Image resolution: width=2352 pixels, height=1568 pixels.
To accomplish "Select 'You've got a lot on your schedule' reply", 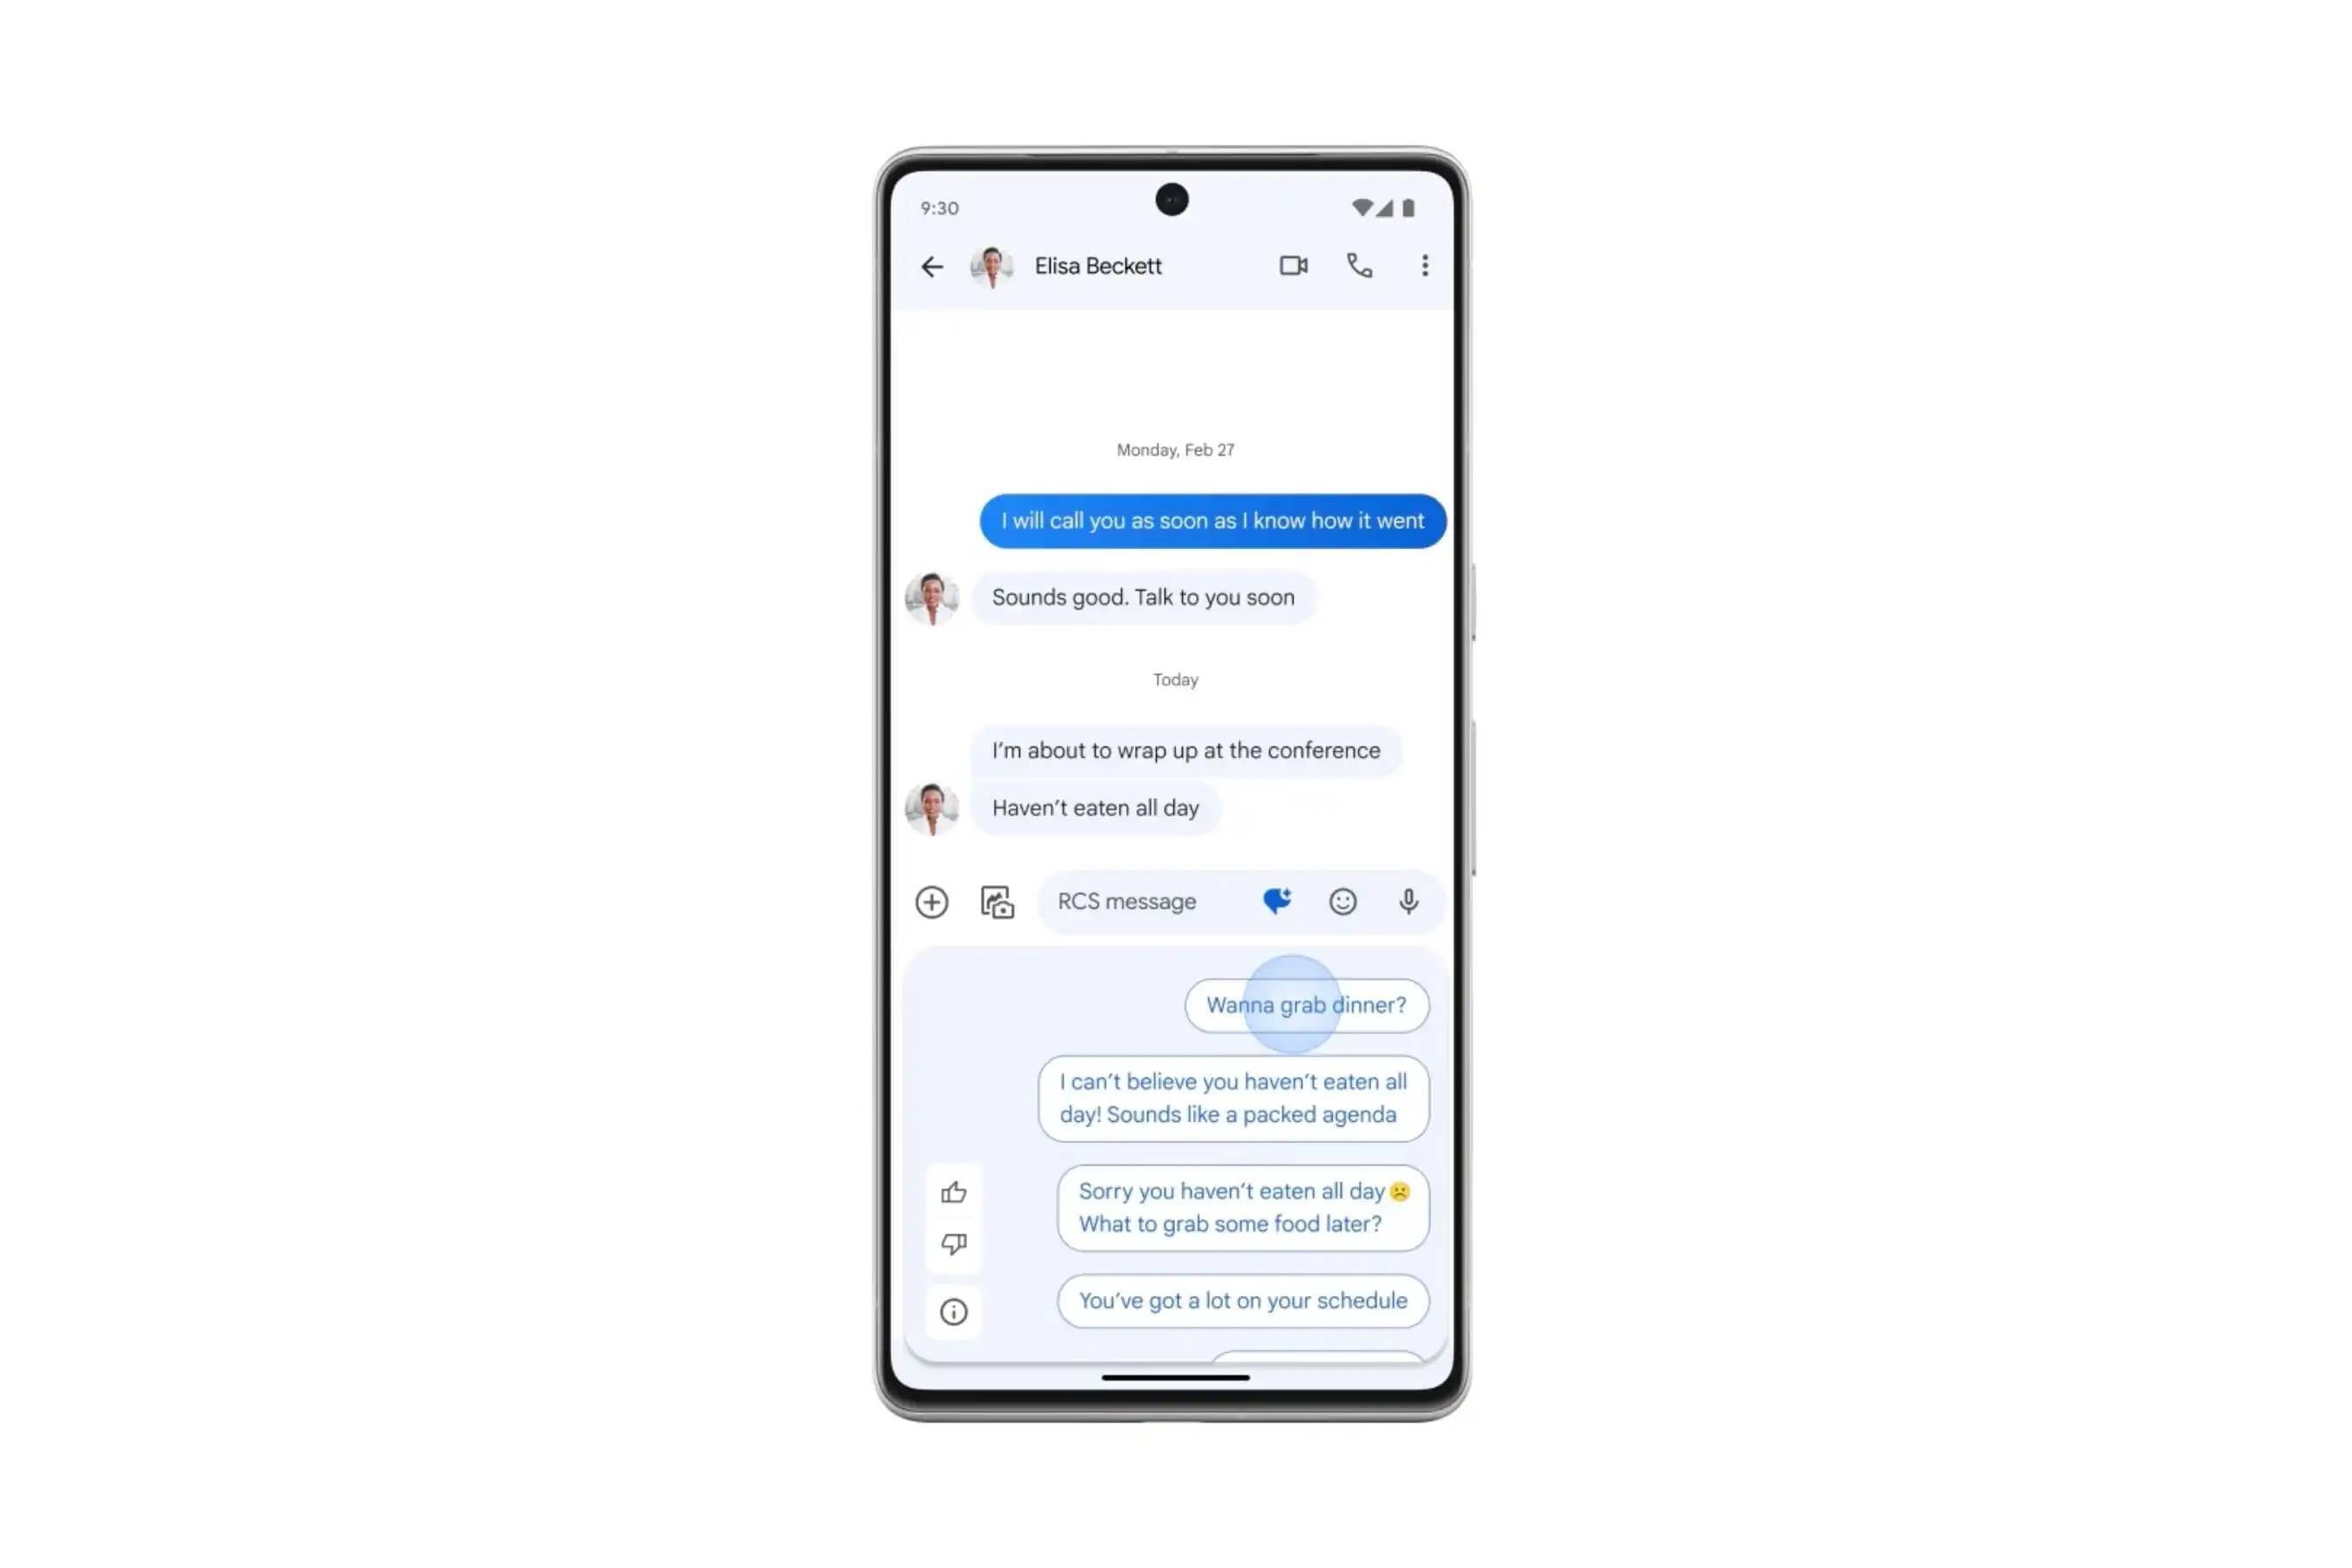I will click(x=1242, y=1299).
